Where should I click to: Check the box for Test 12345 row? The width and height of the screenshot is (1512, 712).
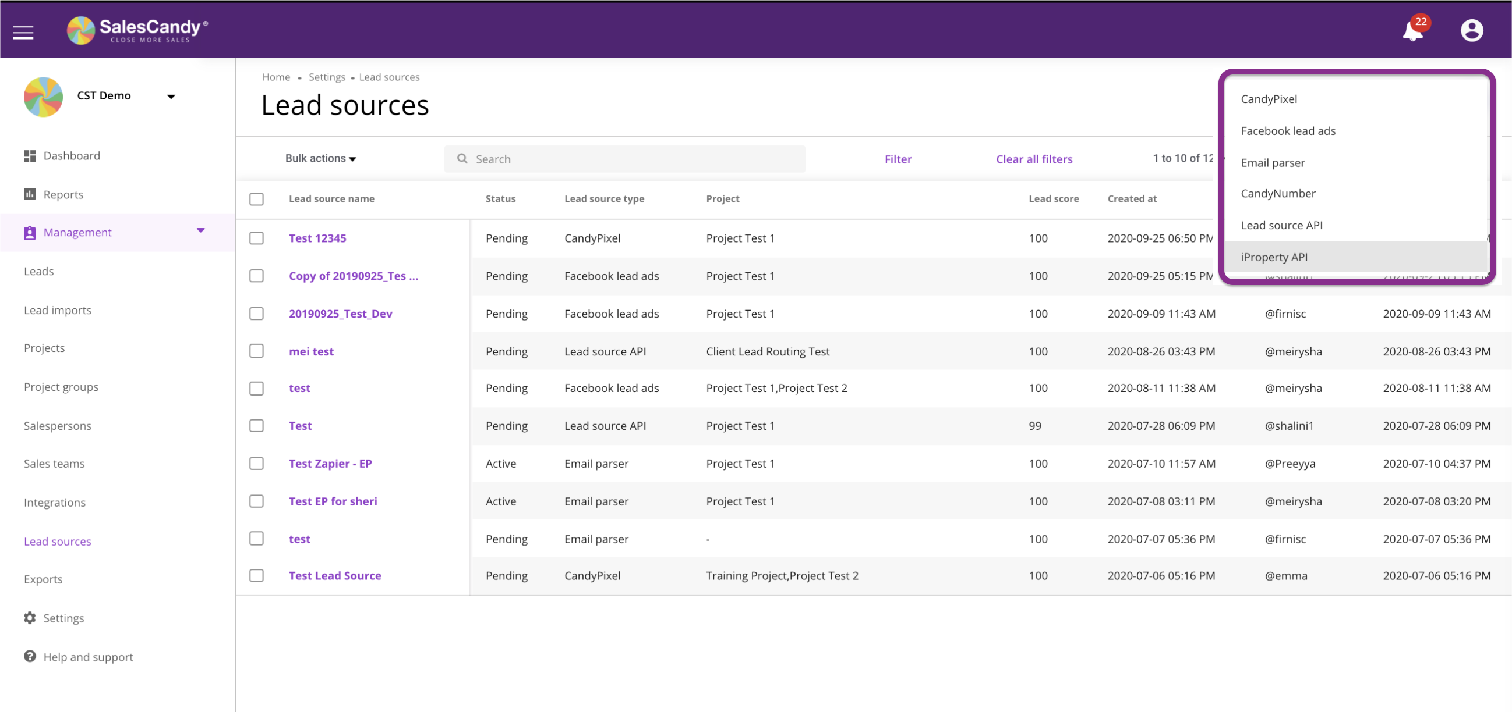(x=256, y=238)
